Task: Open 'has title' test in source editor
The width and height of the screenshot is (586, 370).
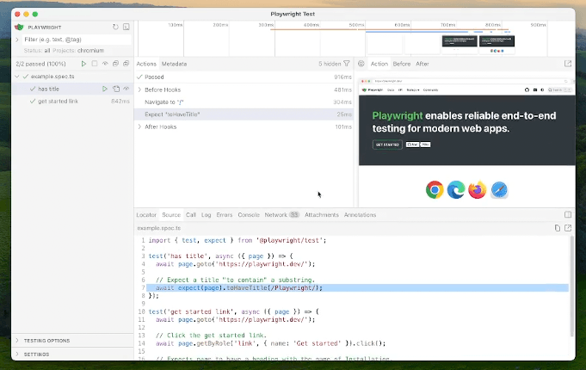Action: click(x=116, y=89)
